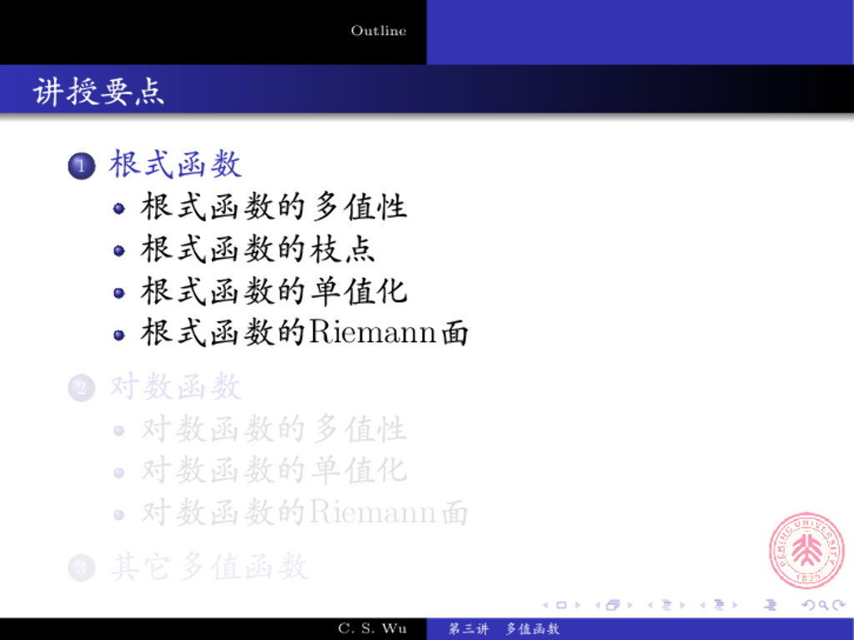Go to next section arrow
Screen dimensions: 854x640
pos(736,605)
